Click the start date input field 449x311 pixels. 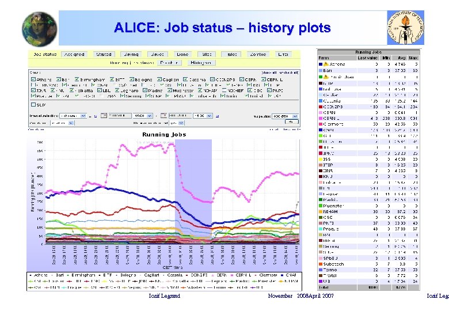click(x=120, y=116)
